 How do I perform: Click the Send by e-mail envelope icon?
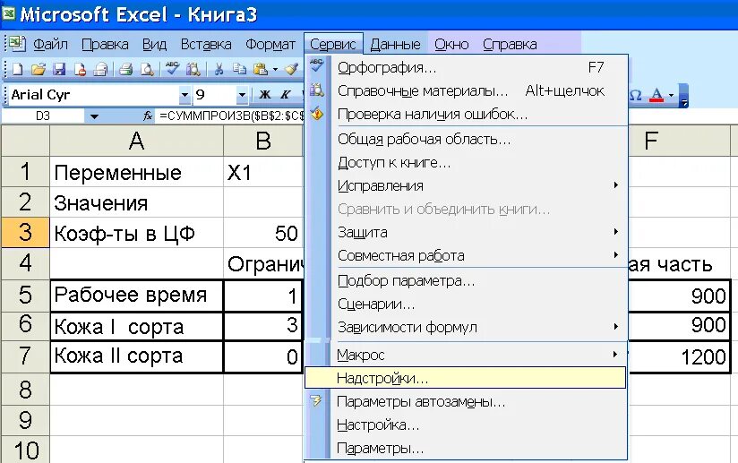[x=100, y=69]
